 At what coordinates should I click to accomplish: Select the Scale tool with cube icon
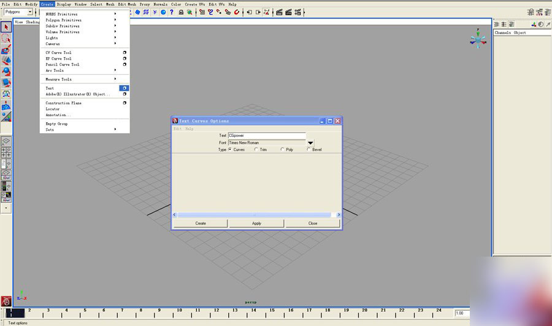pyautogui.click(x=6, y=83)
